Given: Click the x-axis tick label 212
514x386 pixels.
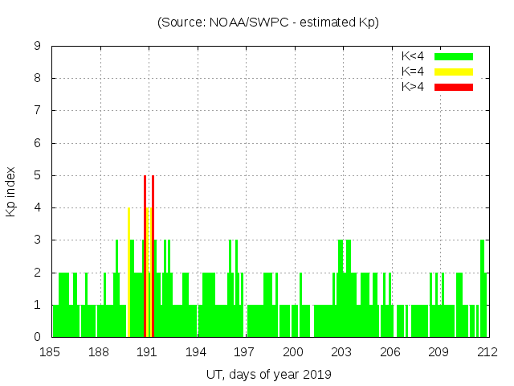Looking at the screenshot, I should tap(487, 351).
